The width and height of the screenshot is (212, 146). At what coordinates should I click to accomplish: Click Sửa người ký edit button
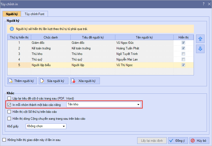click(x=54, y=81)
